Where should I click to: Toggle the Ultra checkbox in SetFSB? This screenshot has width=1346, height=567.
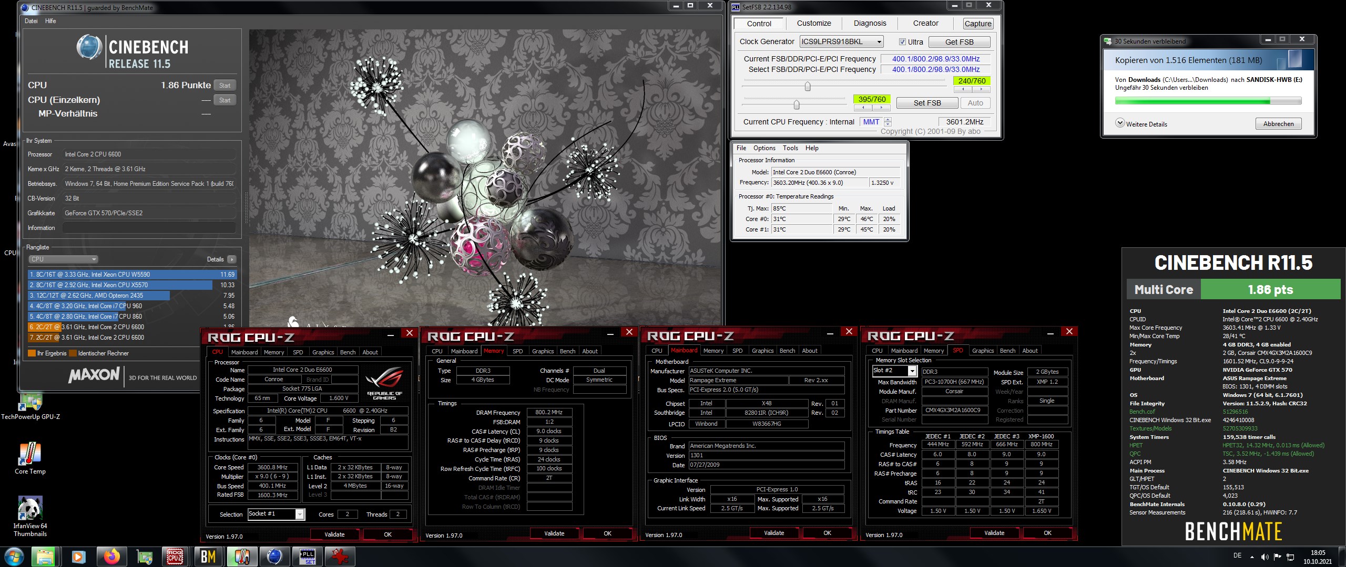902,42
